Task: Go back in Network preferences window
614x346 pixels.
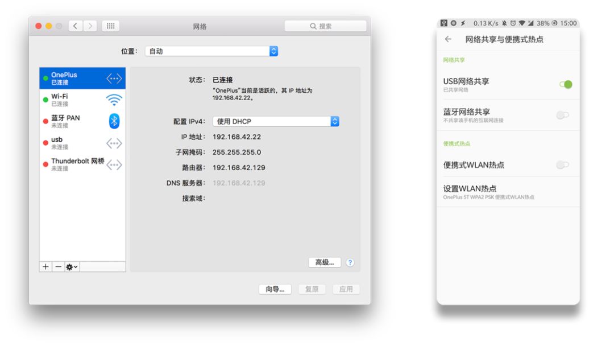Action: coord(76,26)
